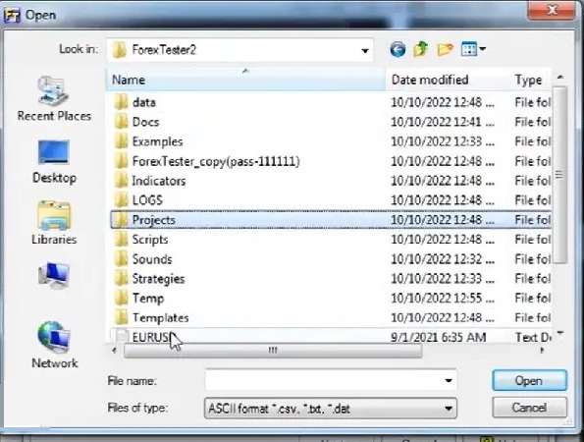Viewport: 584px width, 442px height.
Task: Select the EURUSD text file icon
Action: coord(121,336)
